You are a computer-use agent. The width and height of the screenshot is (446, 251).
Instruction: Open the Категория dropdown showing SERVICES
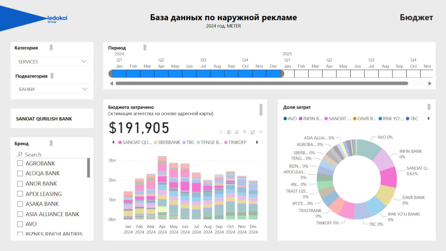(x=52, y=61)
